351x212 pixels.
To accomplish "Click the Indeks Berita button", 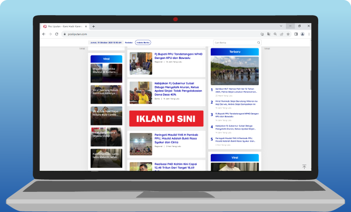I will coord(143,42).
